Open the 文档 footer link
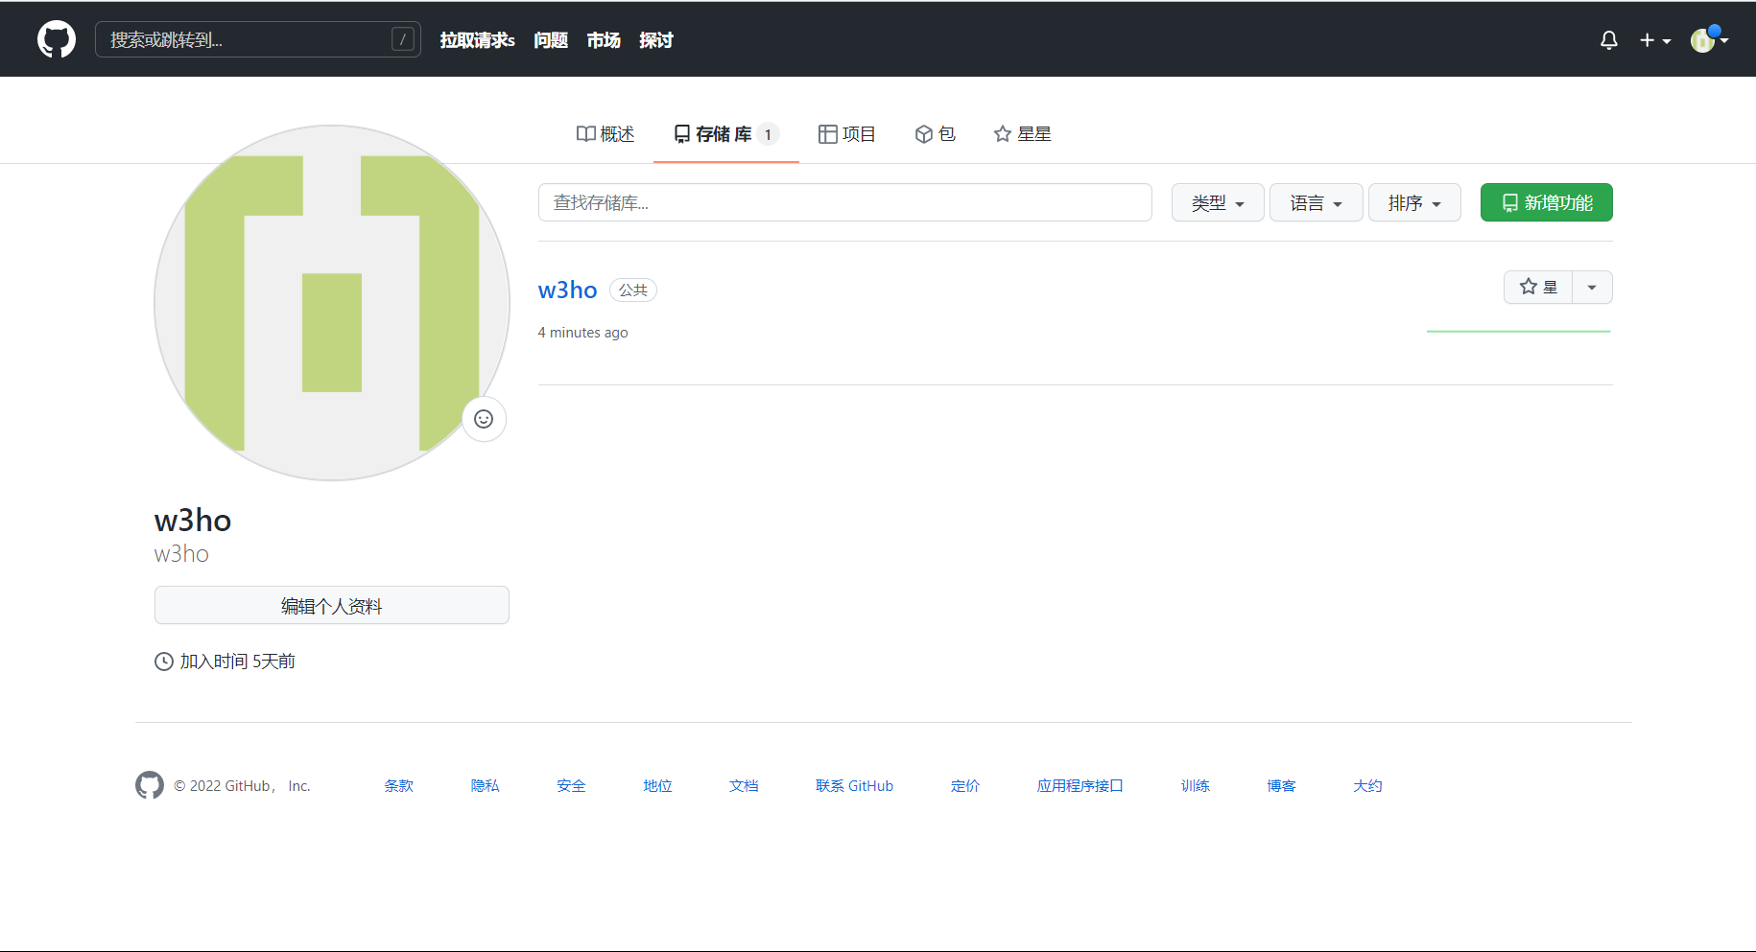Viewport: 1756px width, 952px height. tap(744, 786)
